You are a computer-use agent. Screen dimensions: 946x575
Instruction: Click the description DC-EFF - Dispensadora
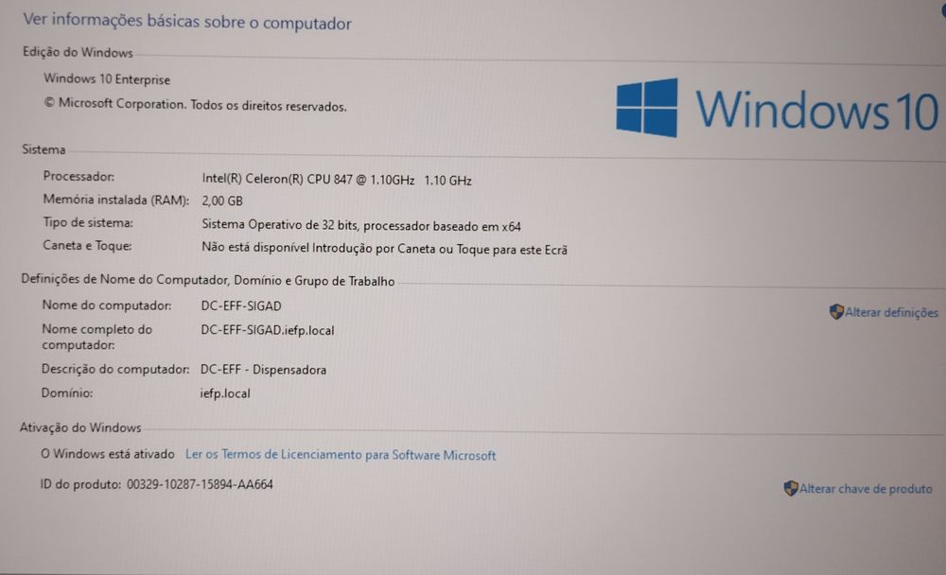(263, 369)
